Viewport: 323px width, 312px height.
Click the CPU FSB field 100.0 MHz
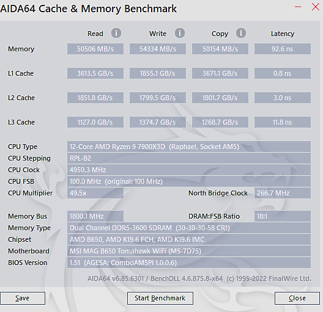(189, 181)
